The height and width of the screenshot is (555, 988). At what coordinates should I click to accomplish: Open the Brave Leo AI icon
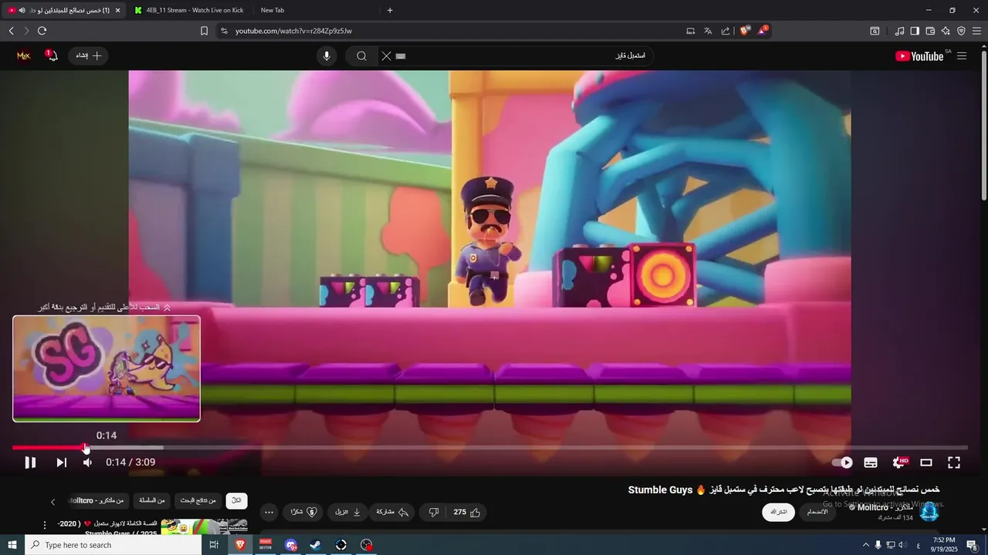point(946,31)
